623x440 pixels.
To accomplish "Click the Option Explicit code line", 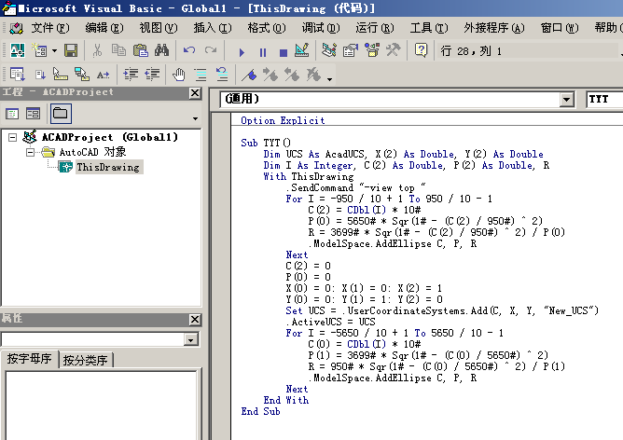I will point(283,120).
